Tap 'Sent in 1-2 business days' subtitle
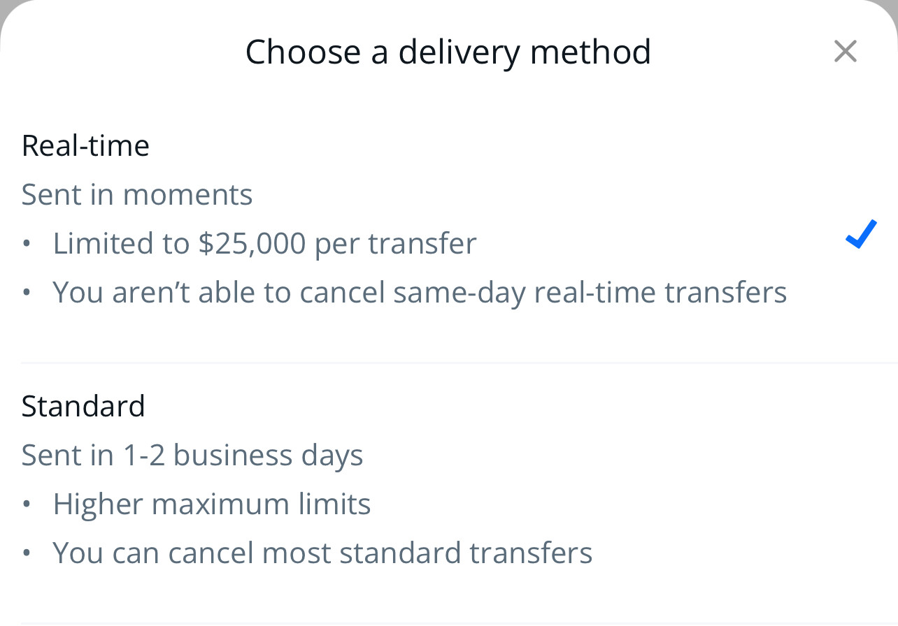This screenshot has height=626, width=898. coord(192,455)
